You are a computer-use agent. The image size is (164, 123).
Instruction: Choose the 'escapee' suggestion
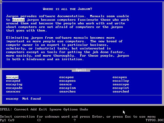pyautogui.click(x=66, y=77)
